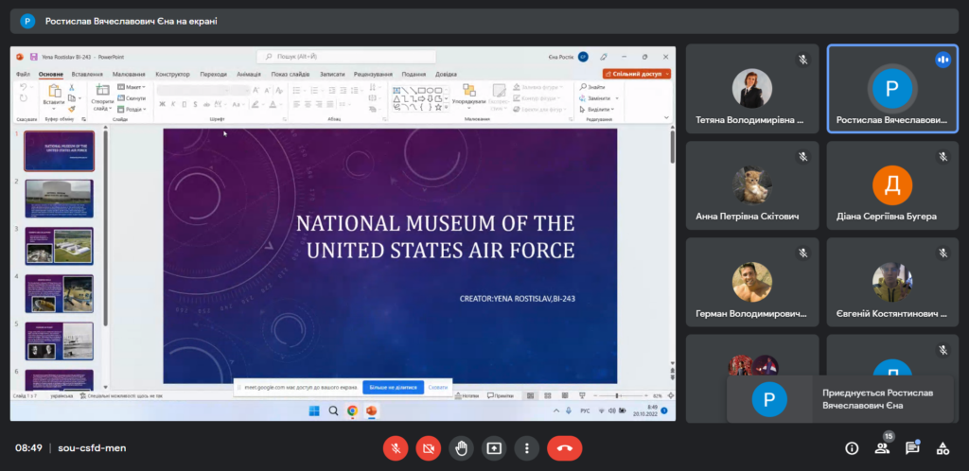Click the Більше не ділитися button

click(393, 388)
